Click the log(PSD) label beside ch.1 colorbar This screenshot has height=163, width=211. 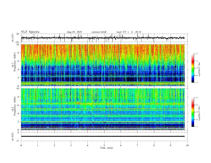(199, 70)
